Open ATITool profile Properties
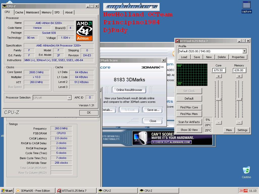 point(238,57)
